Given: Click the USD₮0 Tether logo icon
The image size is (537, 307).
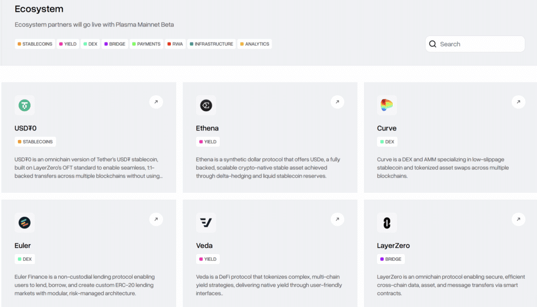Looking at the screenshot, I should (x=25, y=105).
